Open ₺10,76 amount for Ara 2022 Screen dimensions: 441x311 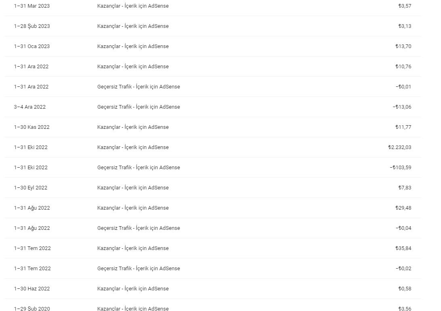click(x=403, y=67)
